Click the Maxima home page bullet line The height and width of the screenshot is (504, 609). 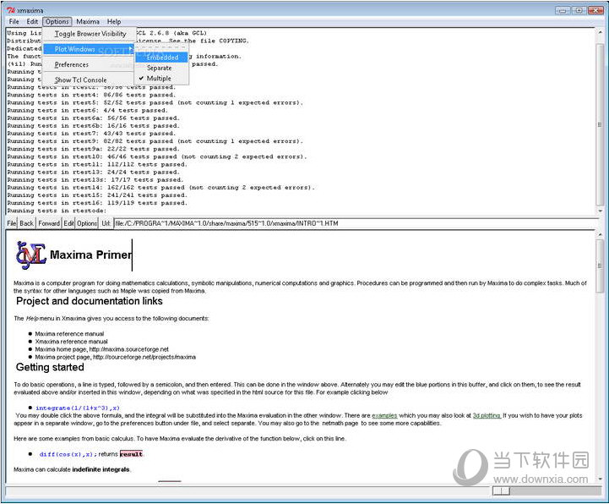101,349
